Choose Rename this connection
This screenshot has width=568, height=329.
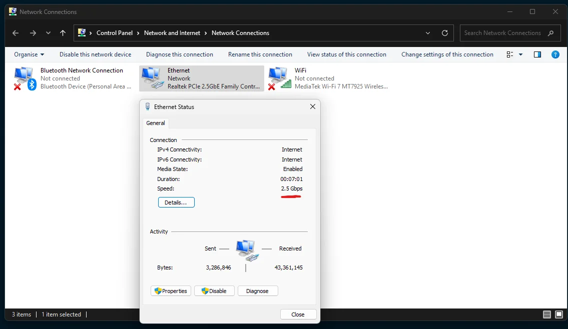(260, 54)
